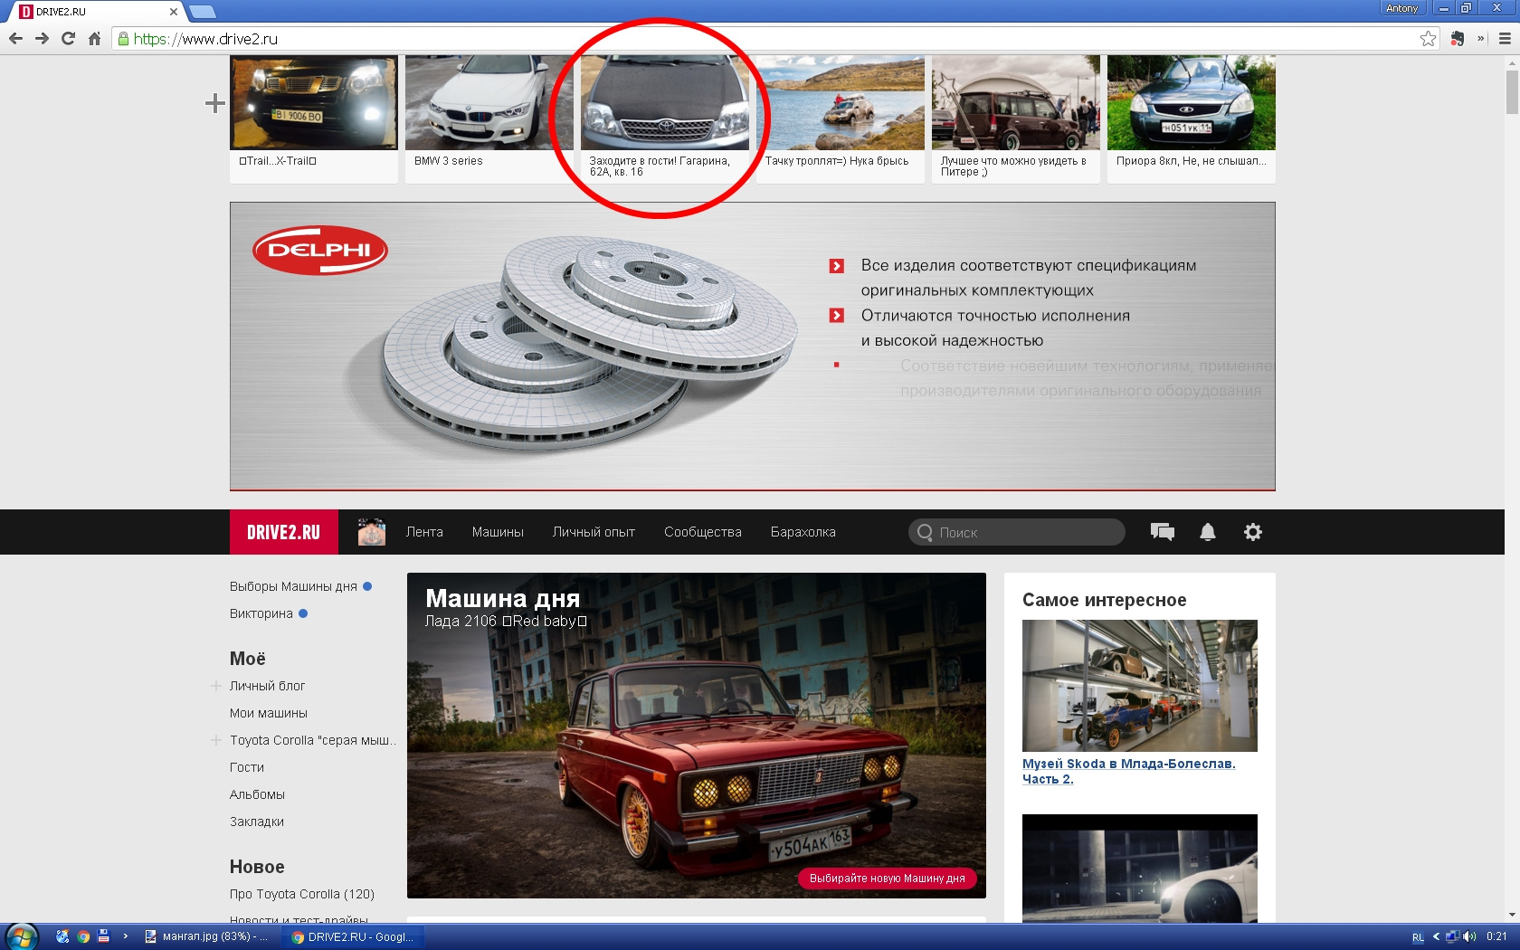Open the Сообщества menu item
Image resolution: width=1520 pixels, height=950 pixels.
[x=703, y=532]
